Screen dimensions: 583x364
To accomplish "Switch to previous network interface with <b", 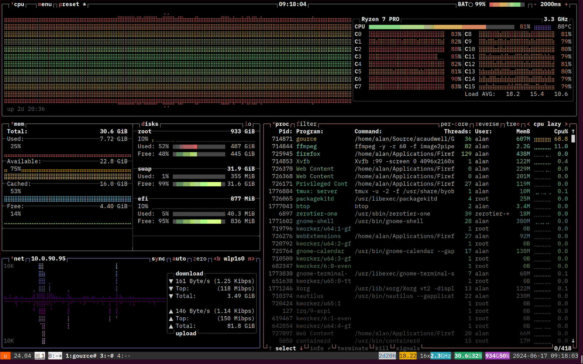I will pyautogui.click(x=217, y=259).
